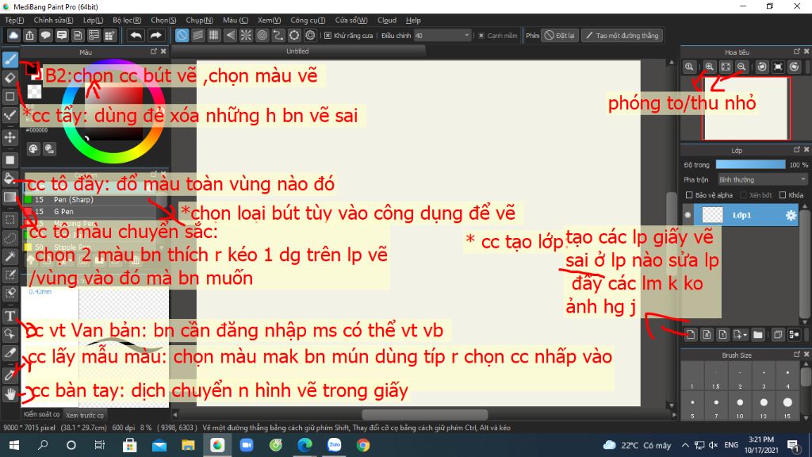Open the Tệp menu
This screenshot has width=812, height=457.
[14, 20]
